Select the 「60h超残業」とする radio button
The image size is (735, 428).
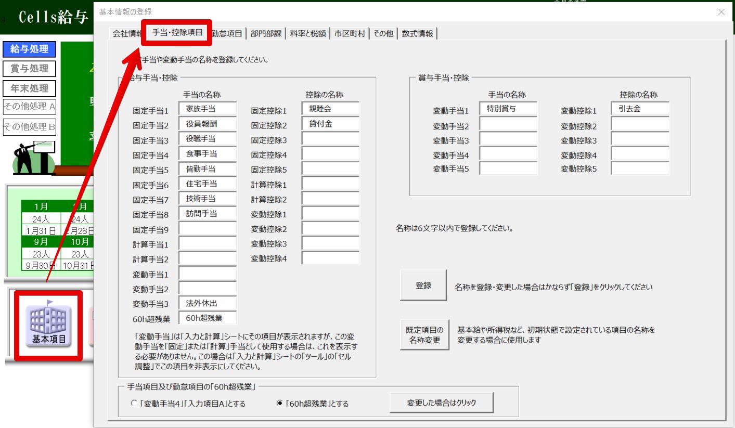pos(280,404)
